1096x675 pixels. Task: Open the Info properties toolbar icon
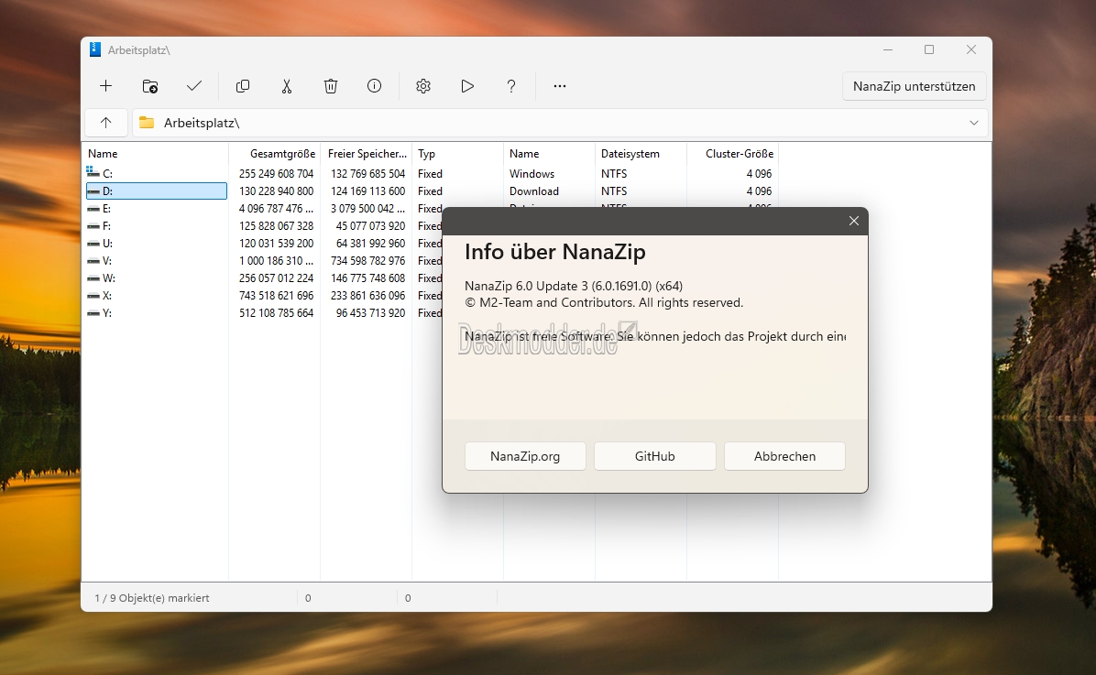375,86
